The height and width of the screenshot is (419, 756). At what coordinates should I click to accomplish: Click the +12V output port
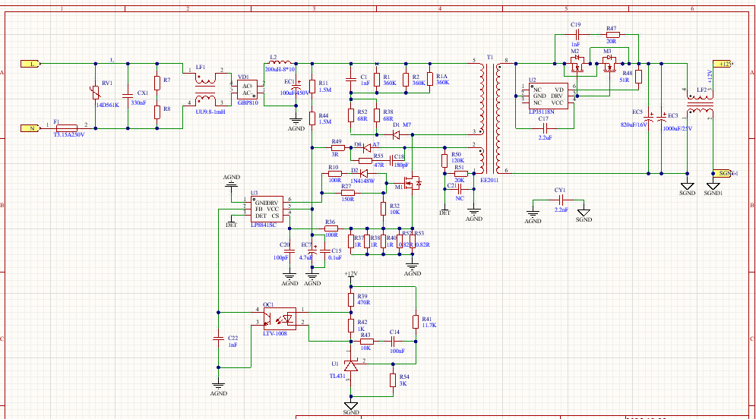coord(721,65)
